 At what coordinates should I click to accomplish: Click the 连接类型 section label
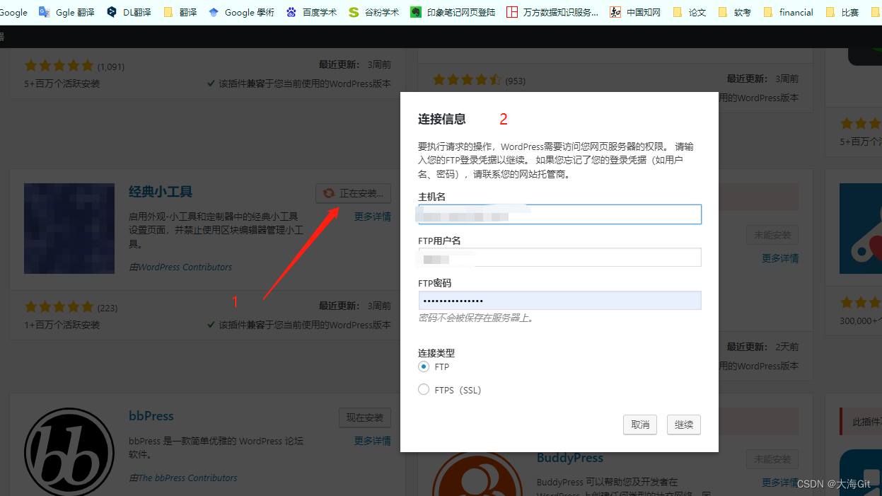(x=436, y=352)
